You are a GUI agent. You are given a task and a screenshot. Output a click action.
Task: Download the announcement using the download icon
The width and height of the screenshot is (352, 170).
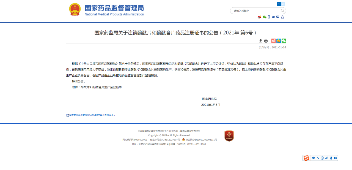click(x=261, y=41)
